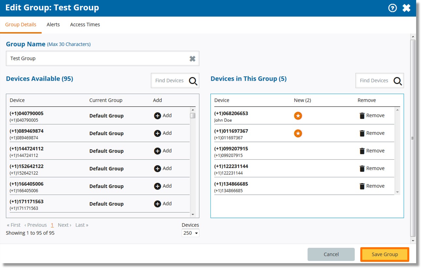Add device (+1)171171563 using plus icon
This screenshot has height=269, width=422.
tap(157, 204)
